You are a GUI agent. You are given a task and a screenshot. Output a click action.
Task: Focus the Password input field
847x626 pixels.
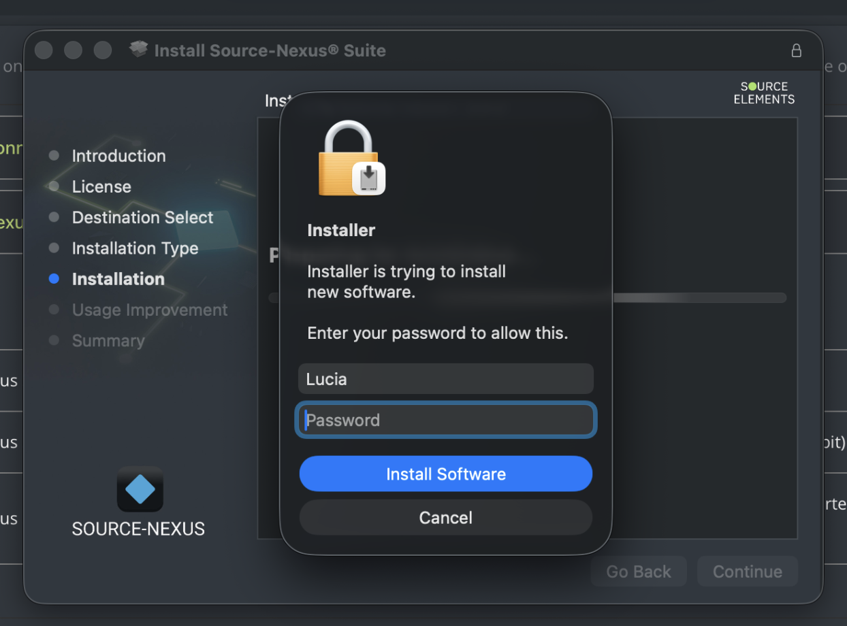point(445,420)
